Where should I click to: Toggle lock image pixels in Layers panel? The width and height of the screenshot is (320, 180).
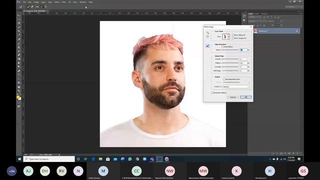[257, 25]
